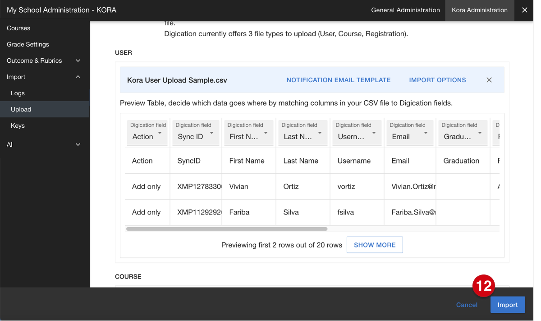Select Upload in the sidebar
541x321 pixels.
point(45,109)
